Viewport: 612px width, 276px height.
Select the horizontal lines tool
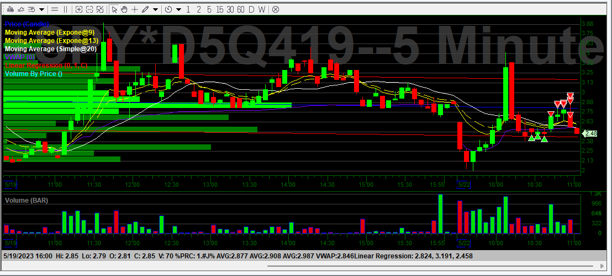point(55,9)
